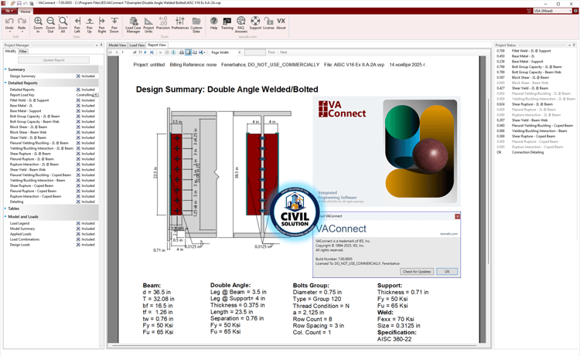Screen dimensions: 580x356
Task: Jump to last report page
Action: tap(152, 53)
